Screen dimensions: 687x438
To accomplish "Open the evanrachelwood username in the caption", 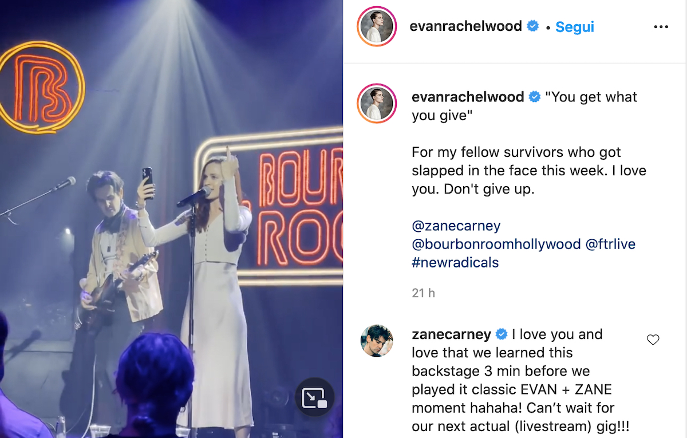I will tap(468, 97).
